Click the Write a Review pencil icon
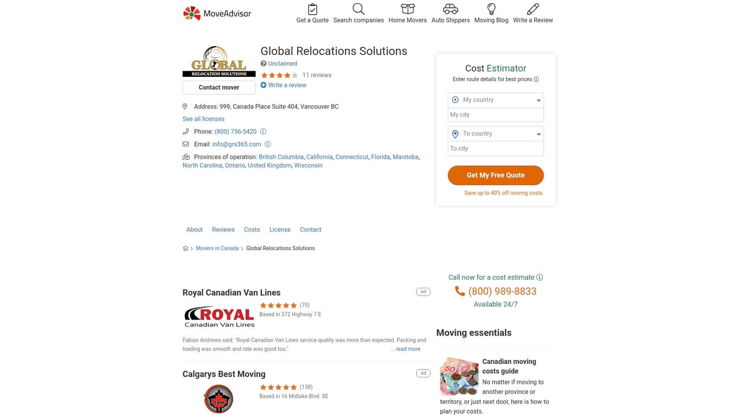Screen dimensions: 738x415 coord(533,9)
